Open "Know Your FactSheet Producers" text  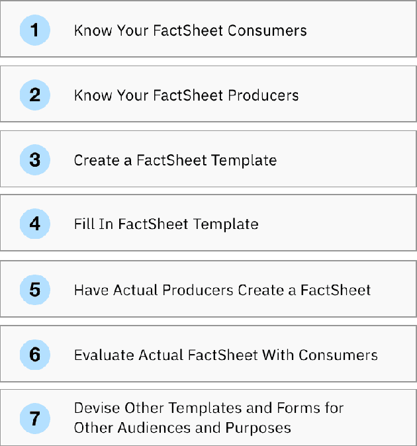click(186, 95)
